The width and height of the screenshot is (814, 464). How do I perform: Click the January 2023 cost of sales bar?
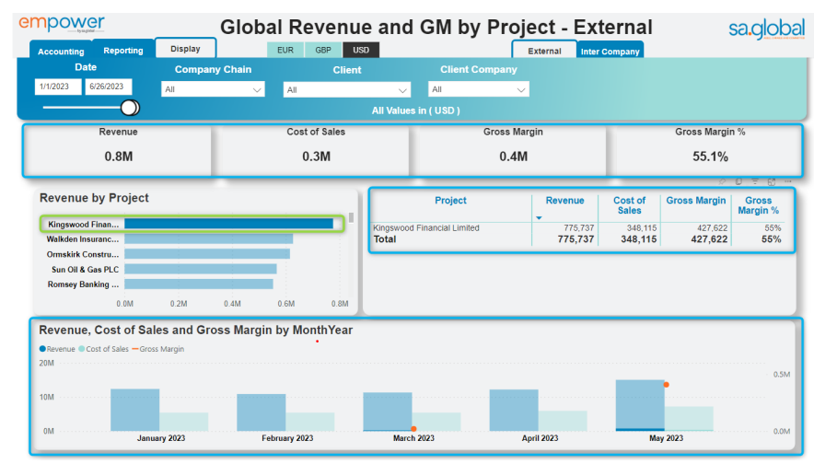pyautogui.click(x=184, y=422)
